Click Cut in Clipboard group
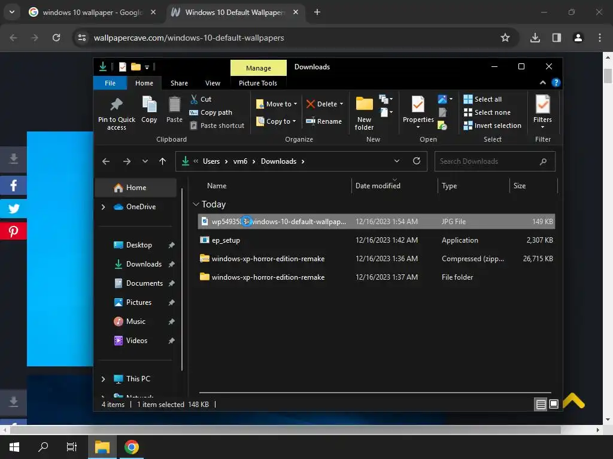 [201, 99]
